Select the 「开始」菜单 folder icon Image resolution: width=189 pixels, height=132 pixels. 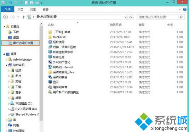point(50,32)
